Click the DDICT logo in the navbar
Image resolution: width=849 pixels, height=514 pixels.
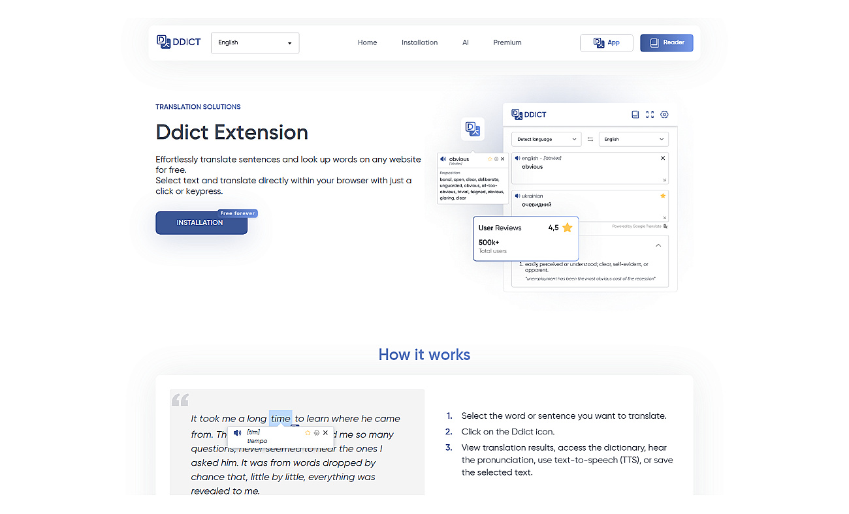[178, 42]
